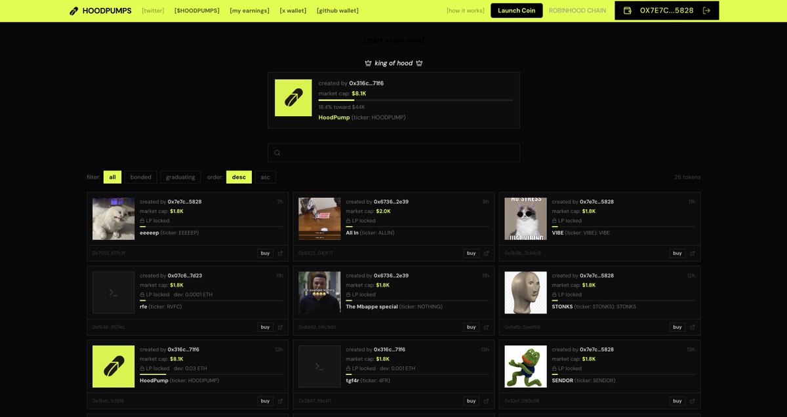The width and height of the screenshot is (787, 417).
Task: Open external link icon on HoodPump list card
Action: tap(280, 401)
